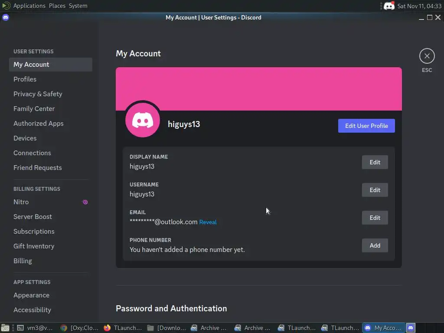Open the System menu

(78, 6)
